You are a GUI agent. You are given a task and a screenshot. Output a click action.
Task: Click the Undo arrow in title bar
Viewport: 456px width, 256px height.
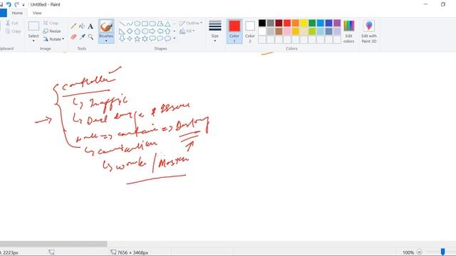pos(9,4)
